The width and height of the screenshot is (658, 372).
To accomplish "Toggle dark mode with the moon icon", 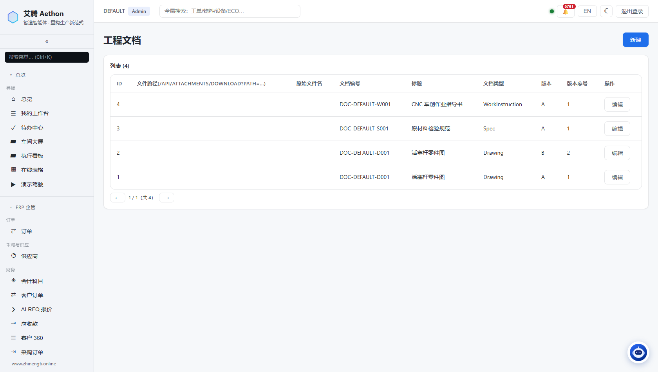I will [606, 11].
